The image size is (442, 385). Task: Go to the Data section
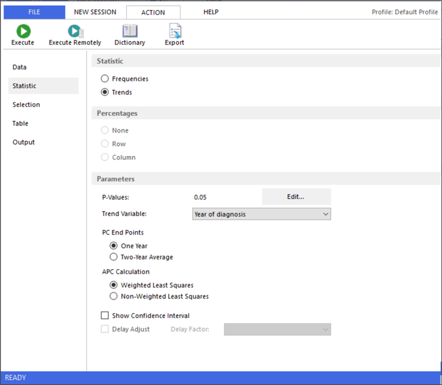point(20,67)
